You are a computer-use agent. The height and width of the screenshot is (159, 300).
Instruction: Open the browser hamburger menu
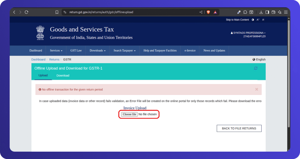point(286,12)
